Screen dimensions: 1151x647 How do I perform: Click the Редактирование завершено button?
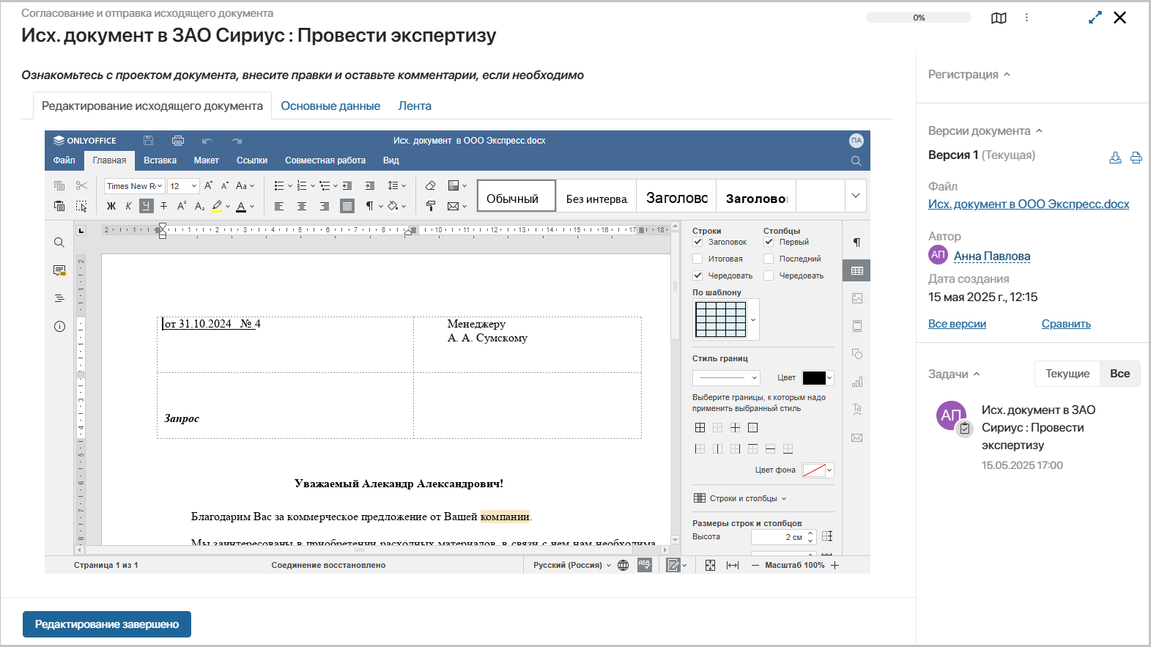(107, 624)
